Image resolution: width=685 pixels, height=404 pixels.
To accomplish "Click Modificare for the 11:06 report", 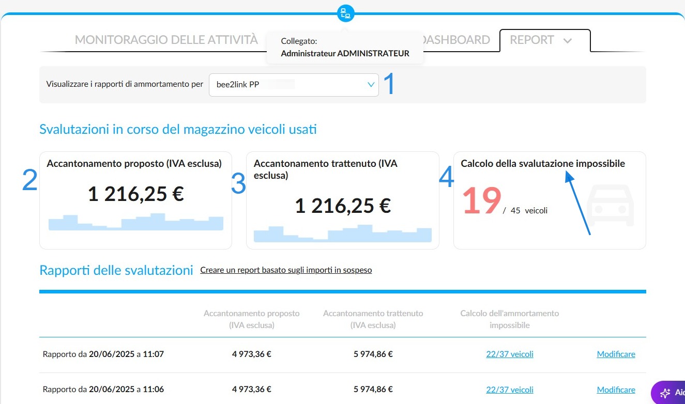I will (x=616, y=390).
